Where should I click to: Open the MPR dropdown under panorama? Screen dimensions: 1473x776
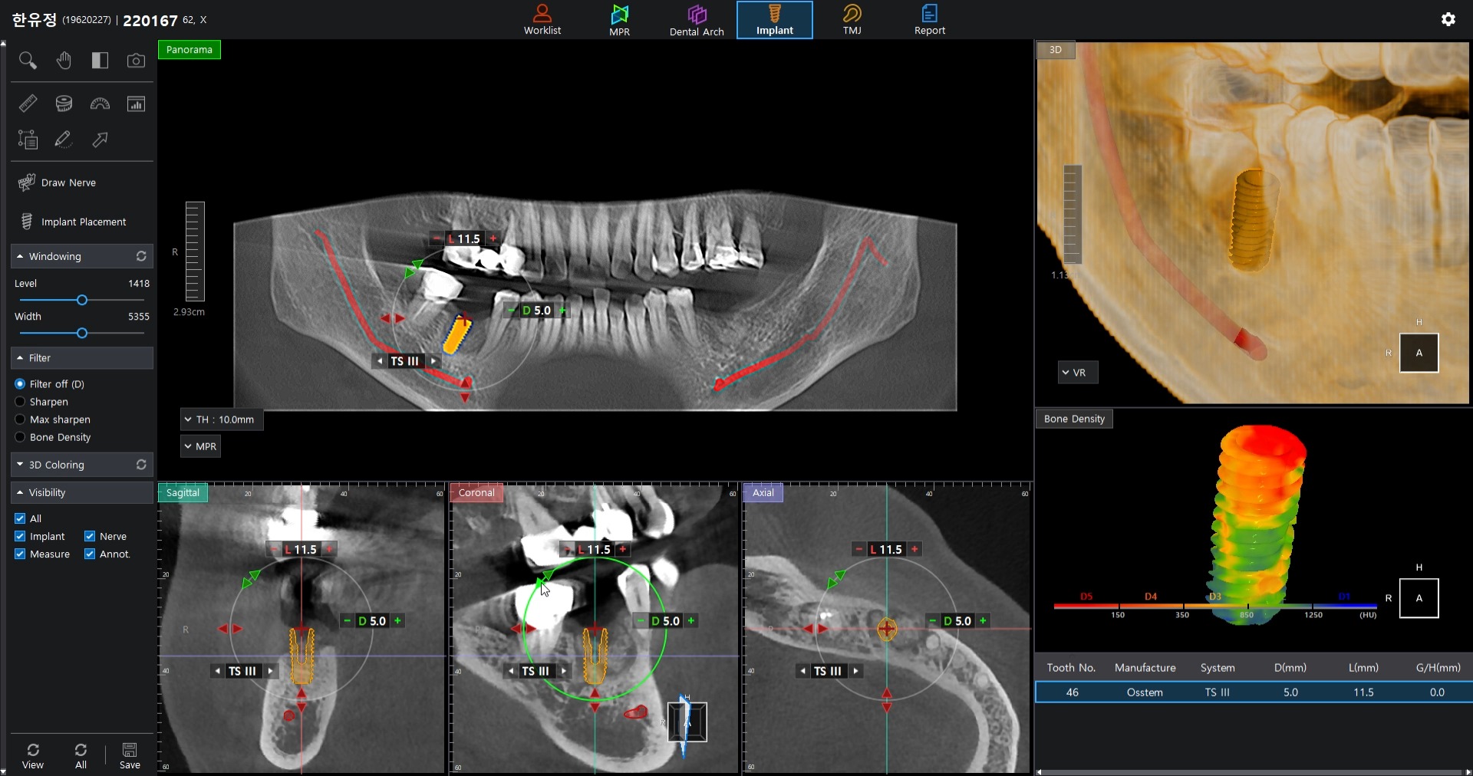click(200, 446)
